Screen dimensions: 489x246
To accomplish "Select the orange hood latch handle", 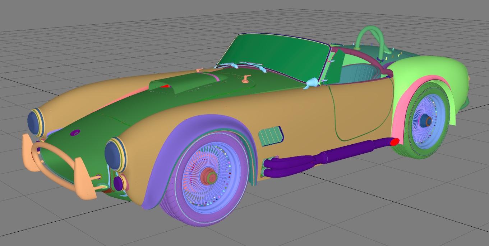I will click(x=246, y=79).
